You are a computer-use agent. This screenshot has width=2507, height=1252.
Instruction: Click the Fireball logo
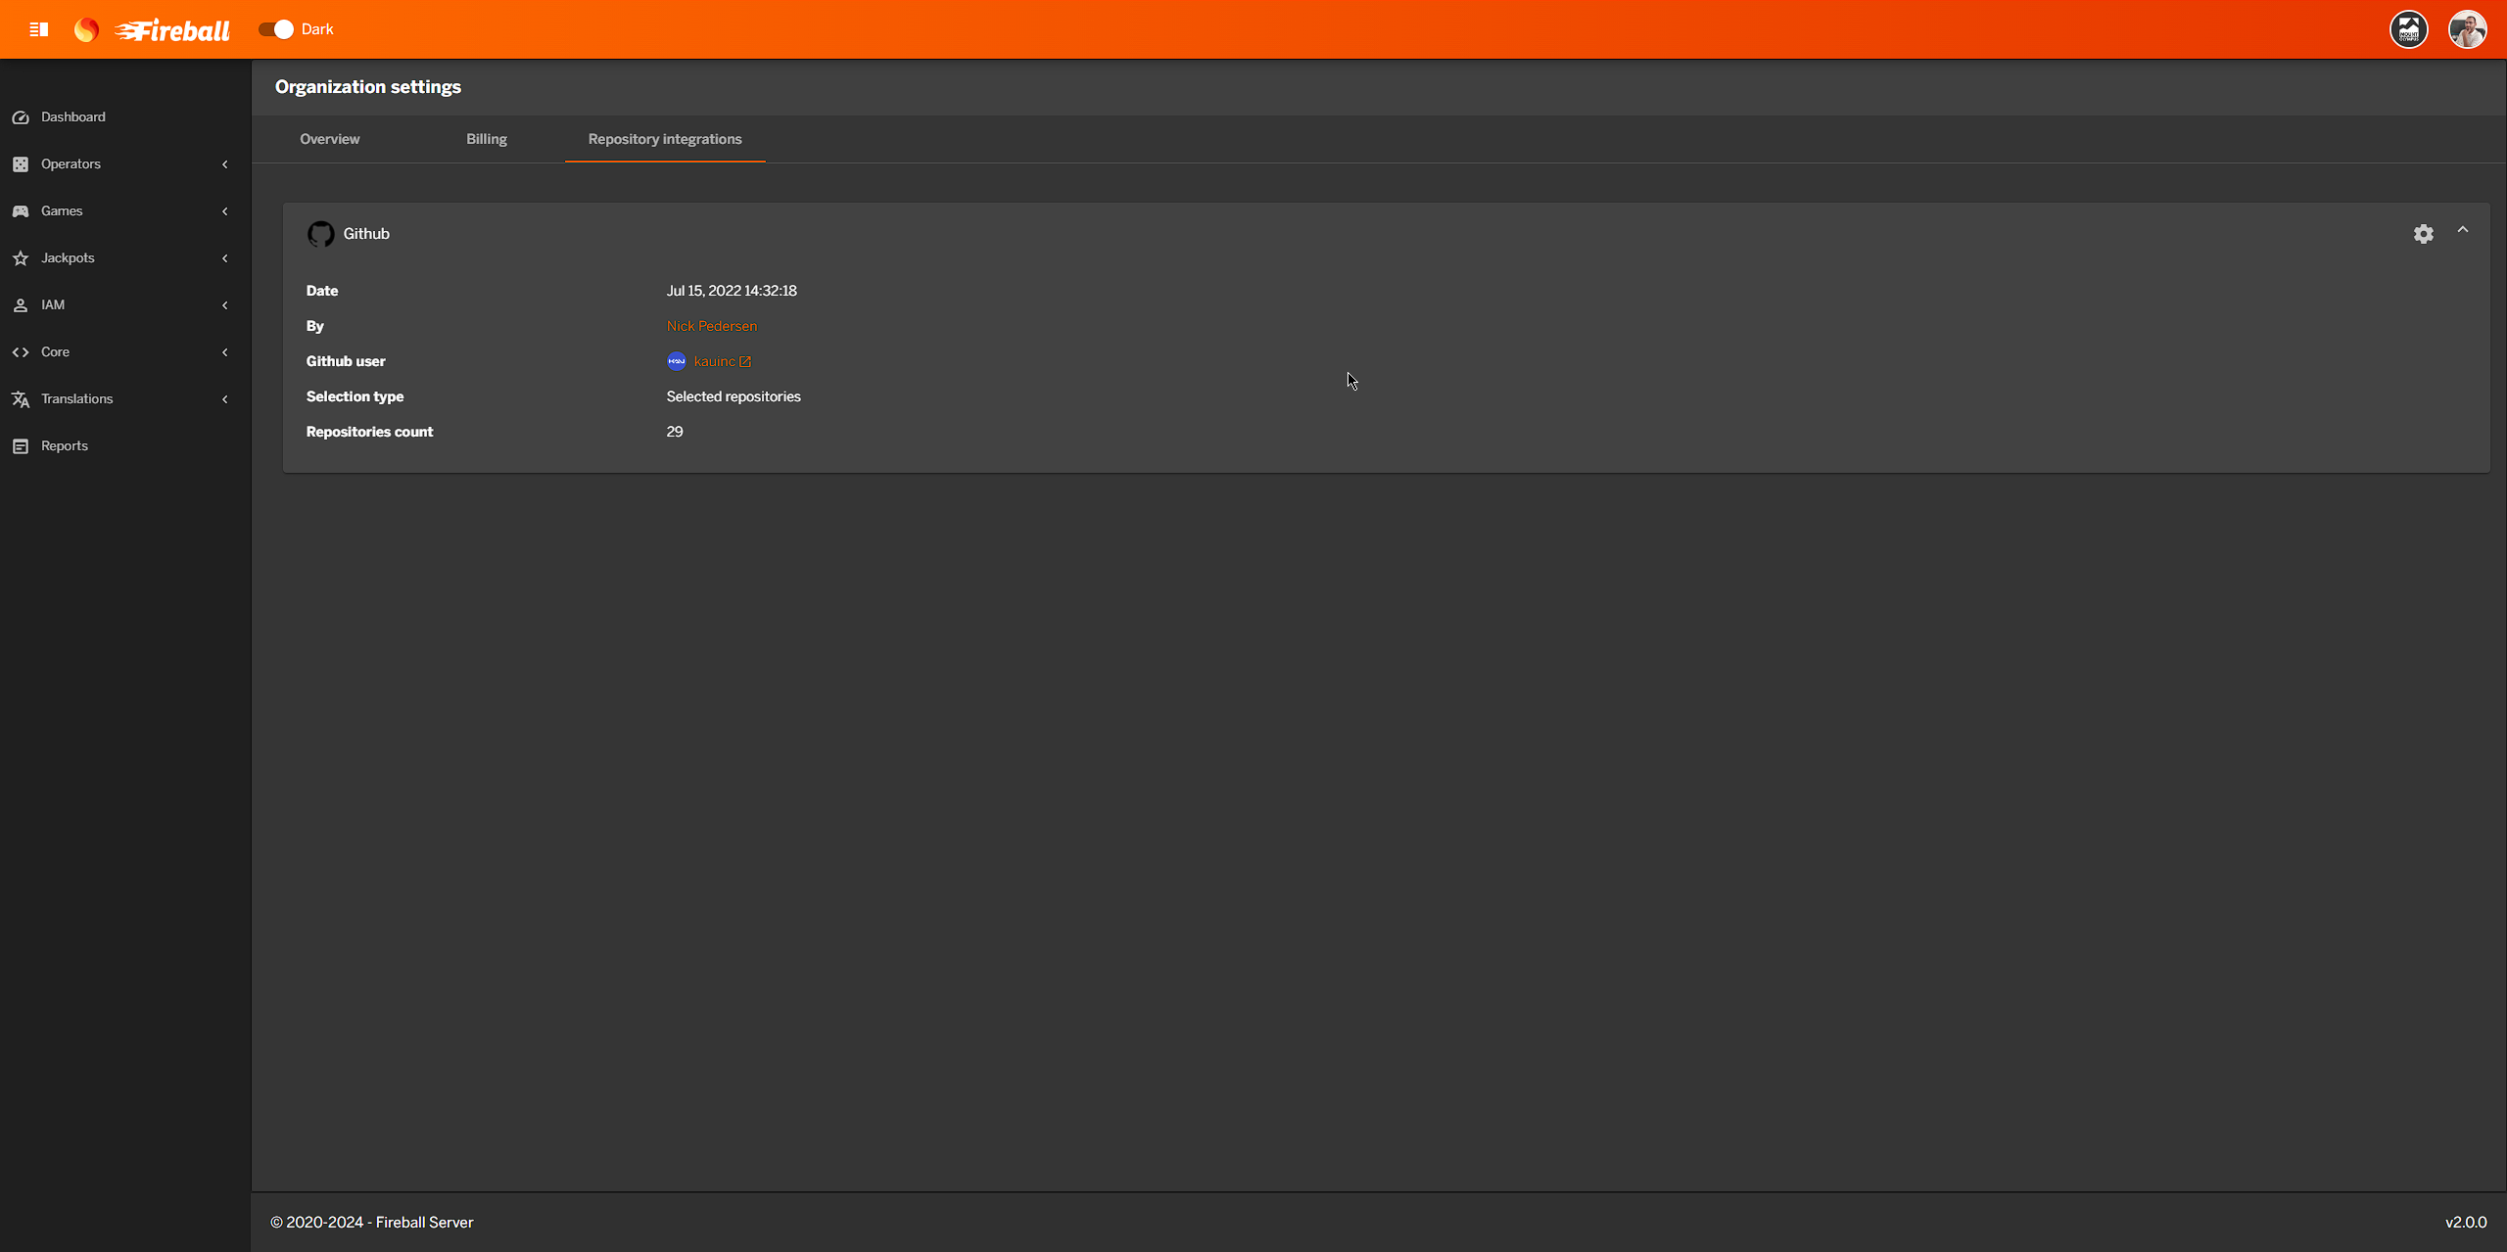(171, 29)
